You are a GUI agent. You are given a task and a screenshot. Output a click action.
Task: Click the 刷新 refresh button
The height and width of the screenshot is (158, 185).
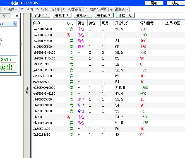point(154,3)
